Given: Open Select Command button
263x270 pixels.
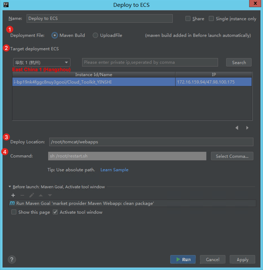Looking at the screenshot, I should (232, 156).
